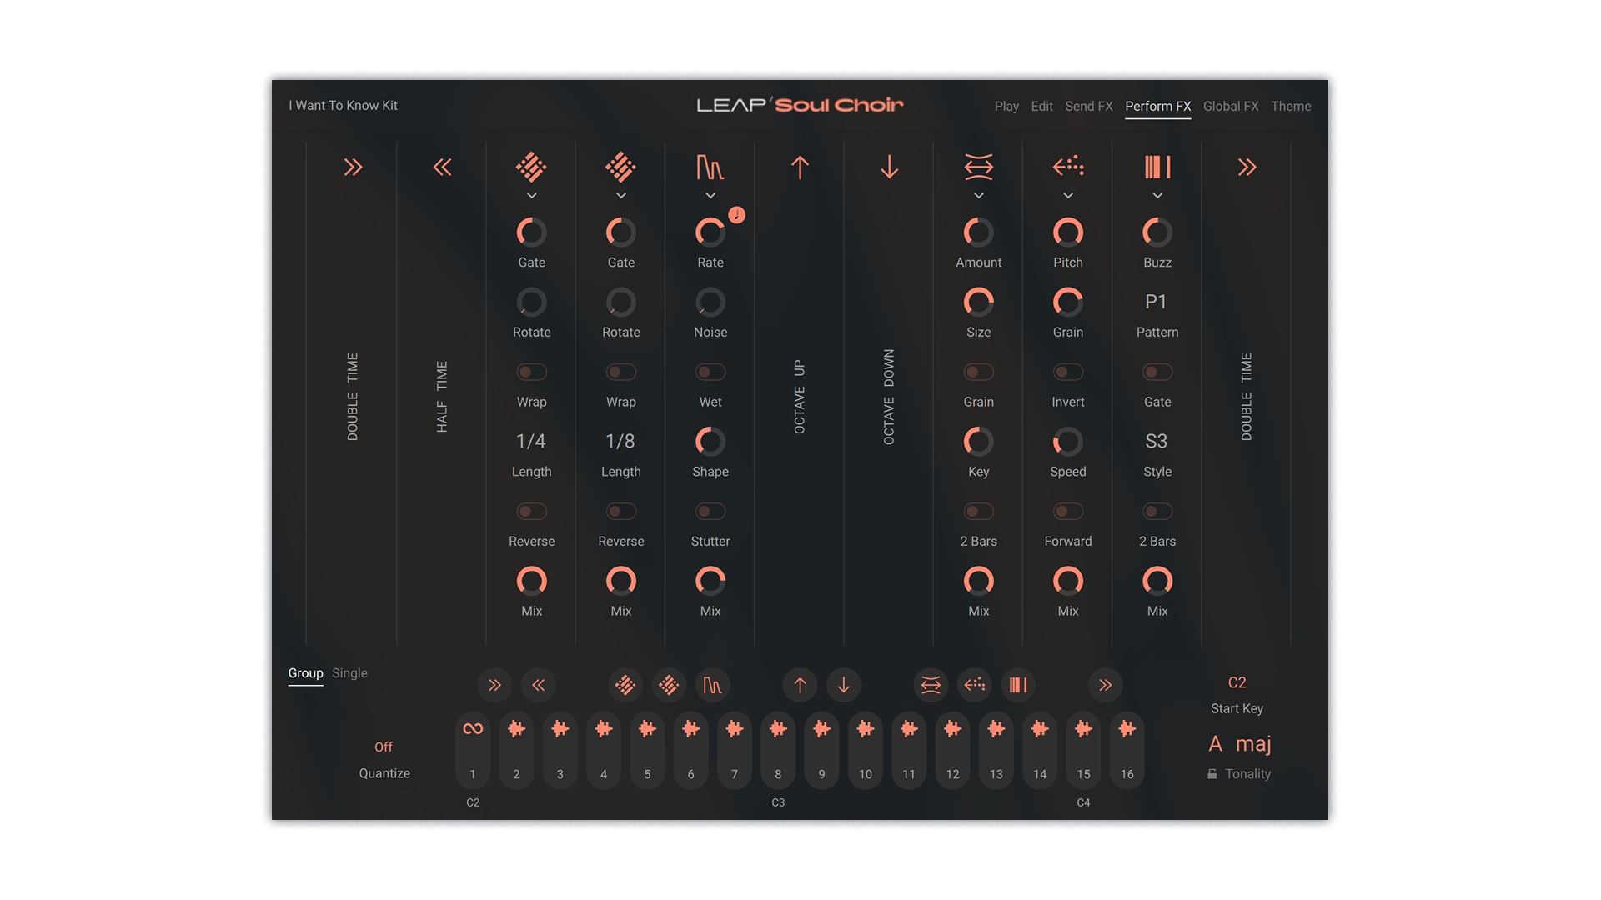1601x900 pixels.
Task: Enable the 2 Bars toggle below Key knob
Action: [978, 511]
